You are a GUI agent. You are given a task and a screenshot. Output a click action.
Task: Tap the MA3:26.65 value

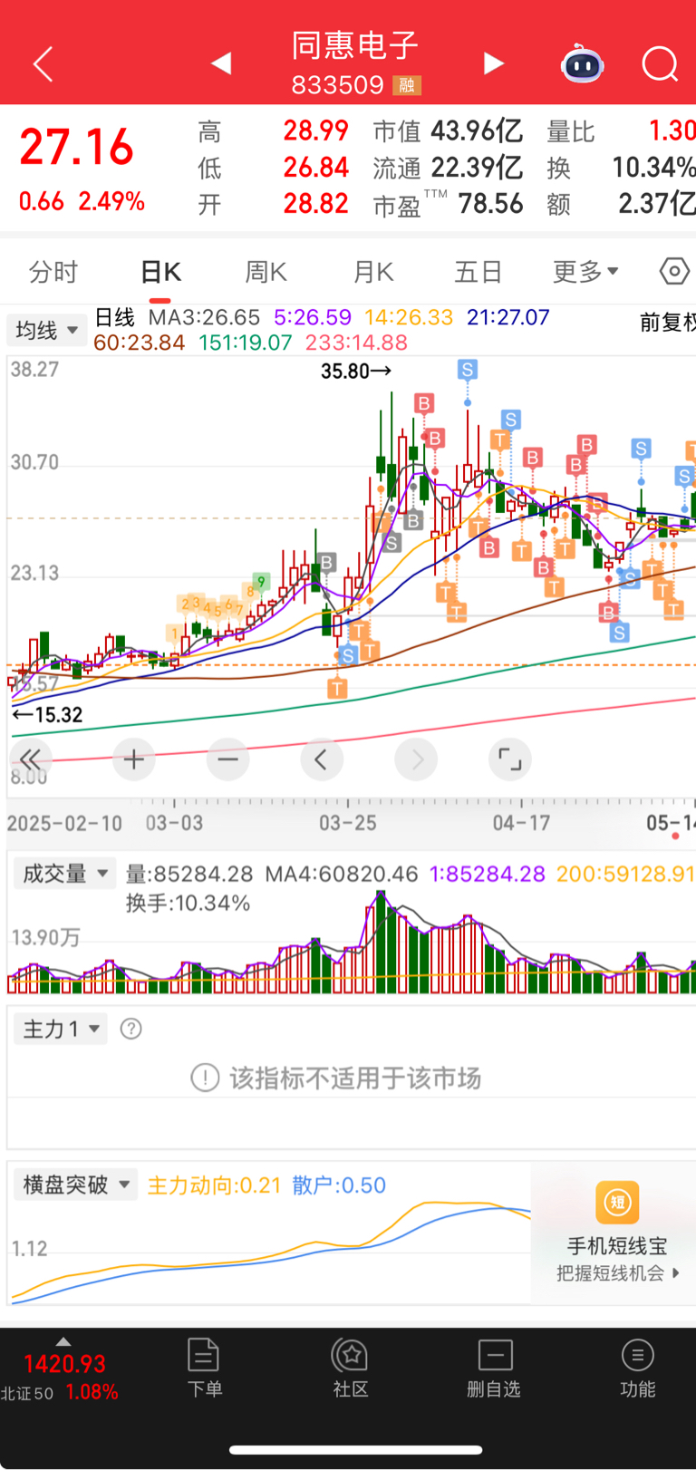[x=204, y=317]
